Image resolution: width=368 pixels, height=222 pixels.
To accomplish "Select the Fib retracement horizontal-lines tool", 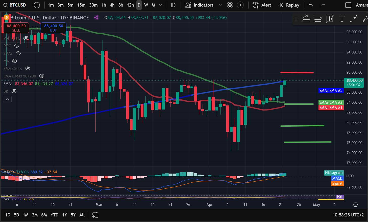I will point(318,19).
